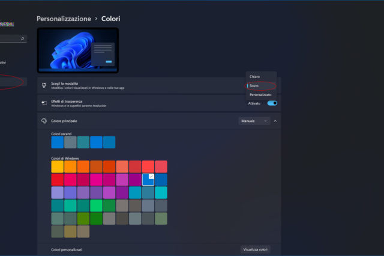The height and width of the screenshot is (256, 384).
Task: Click the Colori personalizzati label
Action: 67,249
